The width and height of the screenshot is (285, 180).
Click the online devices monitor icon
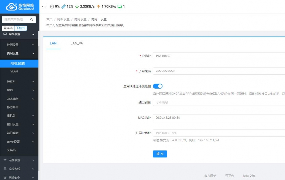(120, 6)
